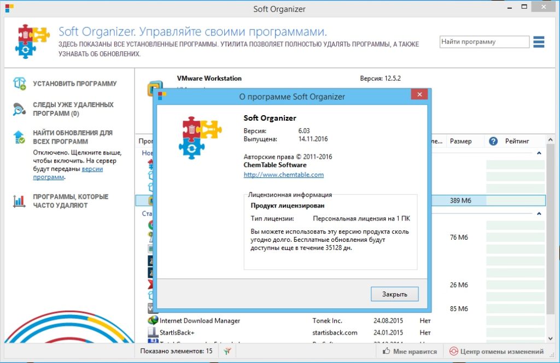This screenshot has width=560, height=363.
Task: Click the 24.08.2015 date cell
Action: pos(388,320)
